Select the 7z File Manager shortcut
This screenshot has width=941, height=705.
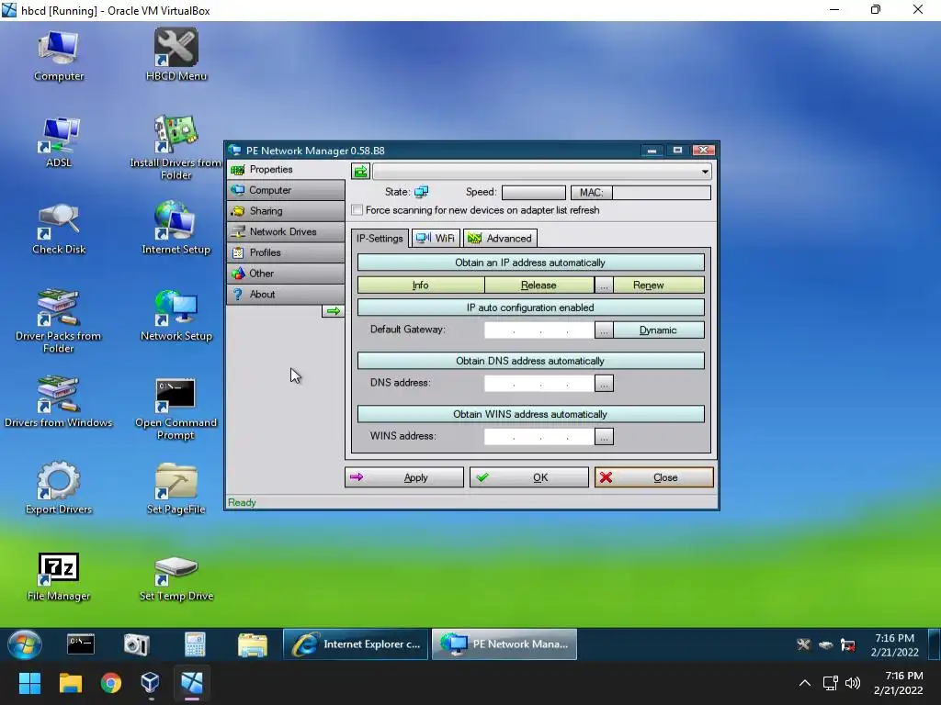click(x=58, y=576)
